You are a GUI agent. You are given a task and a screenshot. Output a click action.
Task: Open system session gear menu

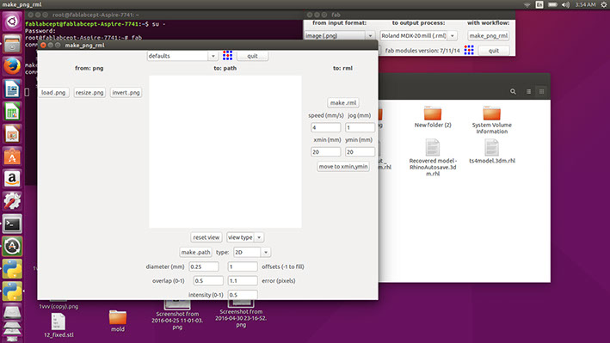tap(603, 4)
